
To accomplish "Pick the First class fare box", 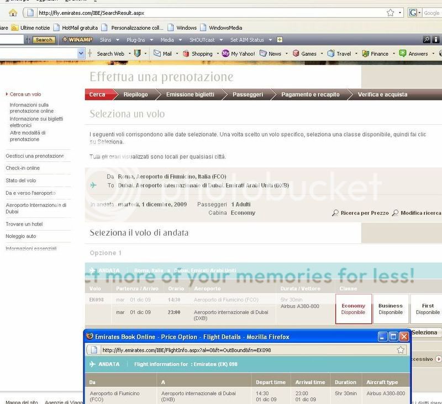I will [x=428, y=309].
